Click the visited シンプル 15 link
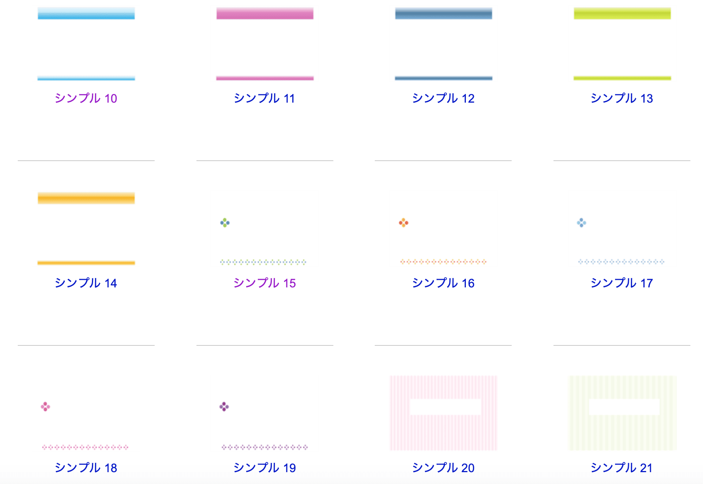Viewport: 703px width, 484px height. coord(264,283)
